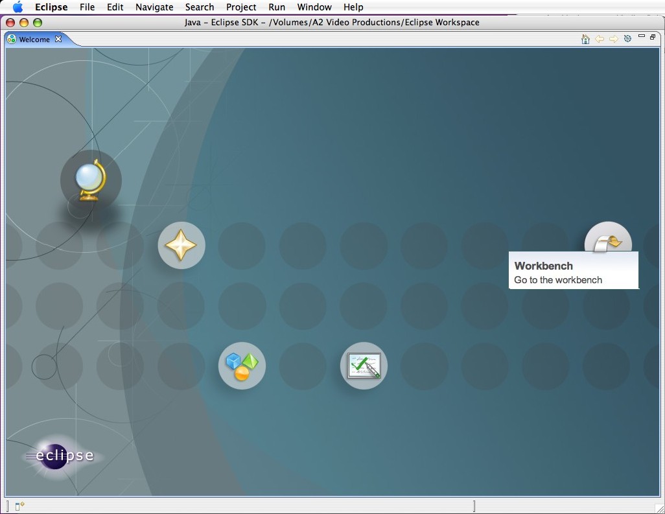Open the Apple menu
This screenshot has height=514, width=665.
(17, 7)
